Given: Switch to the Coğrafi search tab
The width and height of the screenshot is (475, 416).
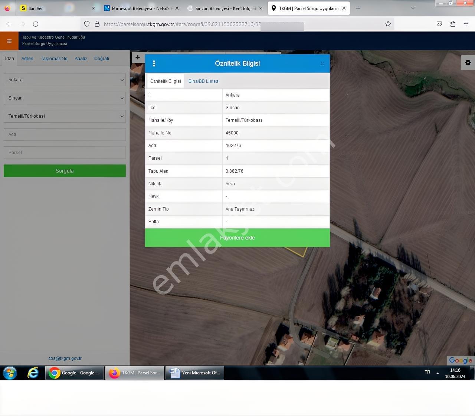Looking at the screenshot, I should click(x=101, y=59).
